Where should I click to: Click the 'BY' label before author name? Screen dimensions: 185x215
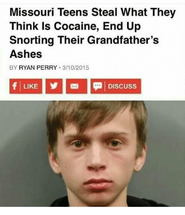13,68
